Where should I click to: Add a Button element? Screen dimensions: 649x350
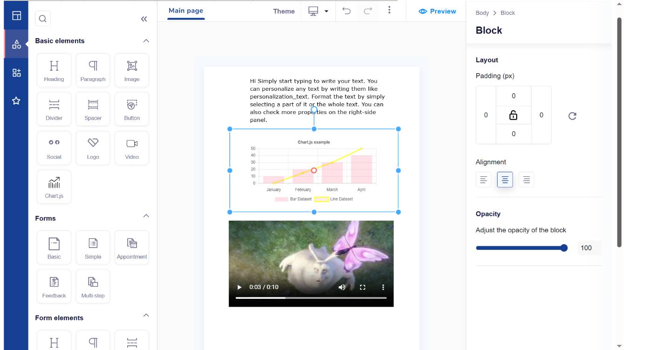pyautogui.click(x=132, y=109)
